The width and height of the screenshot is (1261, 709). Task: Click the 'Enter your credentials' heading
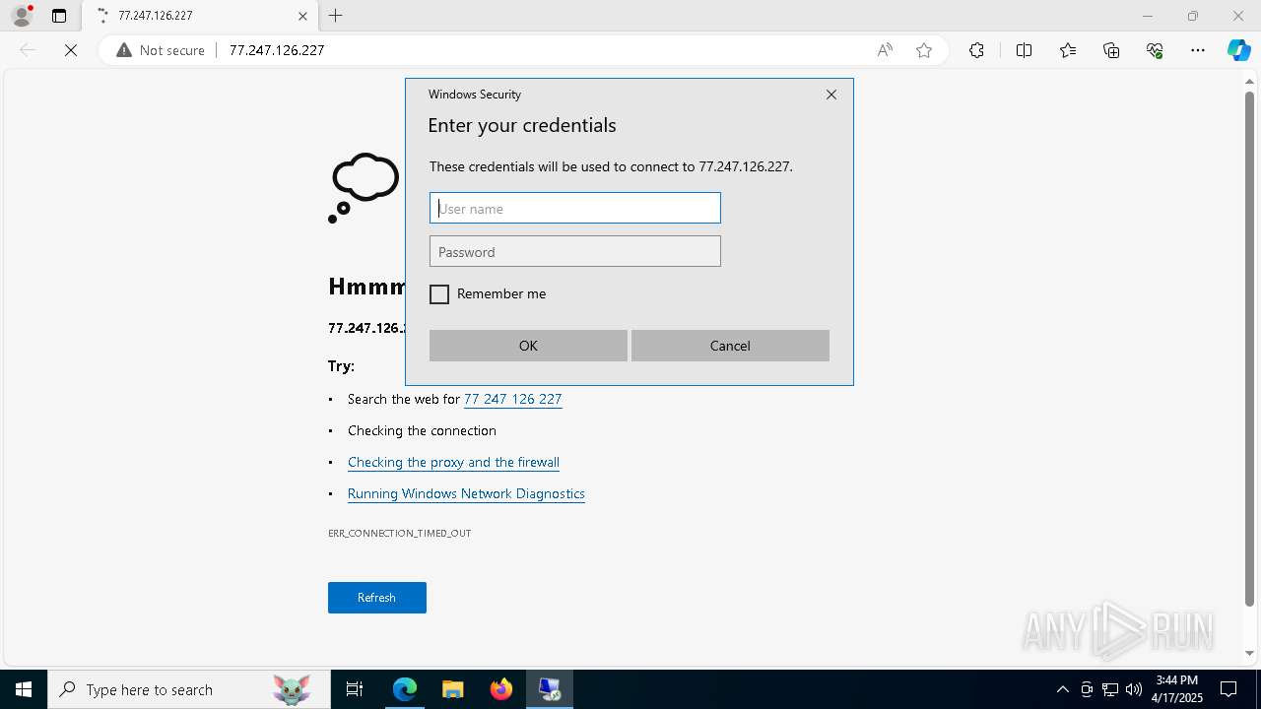[522, 125]
